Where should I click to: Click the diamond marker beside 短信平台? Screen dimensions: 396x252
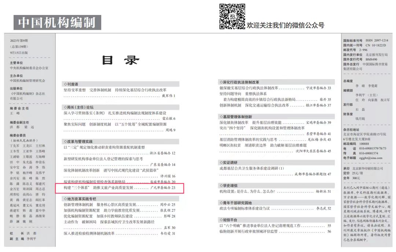(221, 220)
